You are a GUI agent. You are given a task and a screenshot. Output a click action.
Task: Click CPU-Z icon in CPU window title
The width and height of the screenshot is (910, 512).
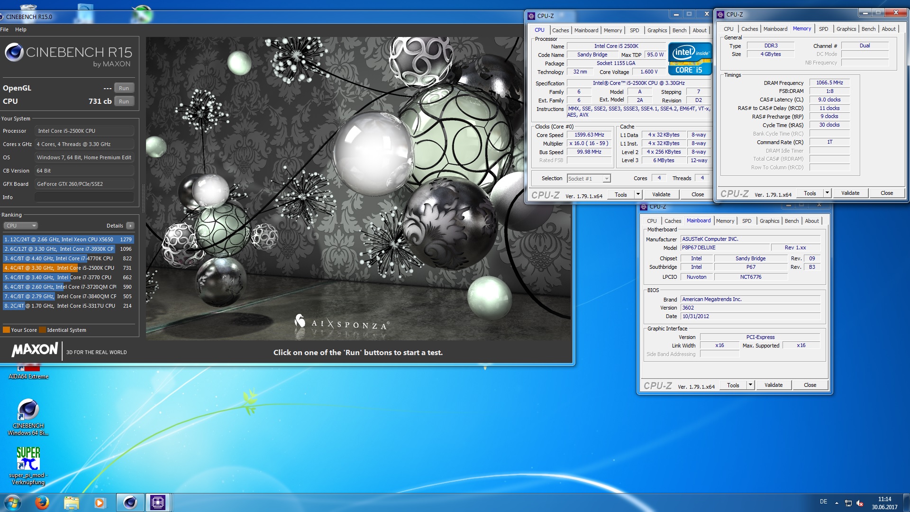pyautogui.click(x=532, y=16)
